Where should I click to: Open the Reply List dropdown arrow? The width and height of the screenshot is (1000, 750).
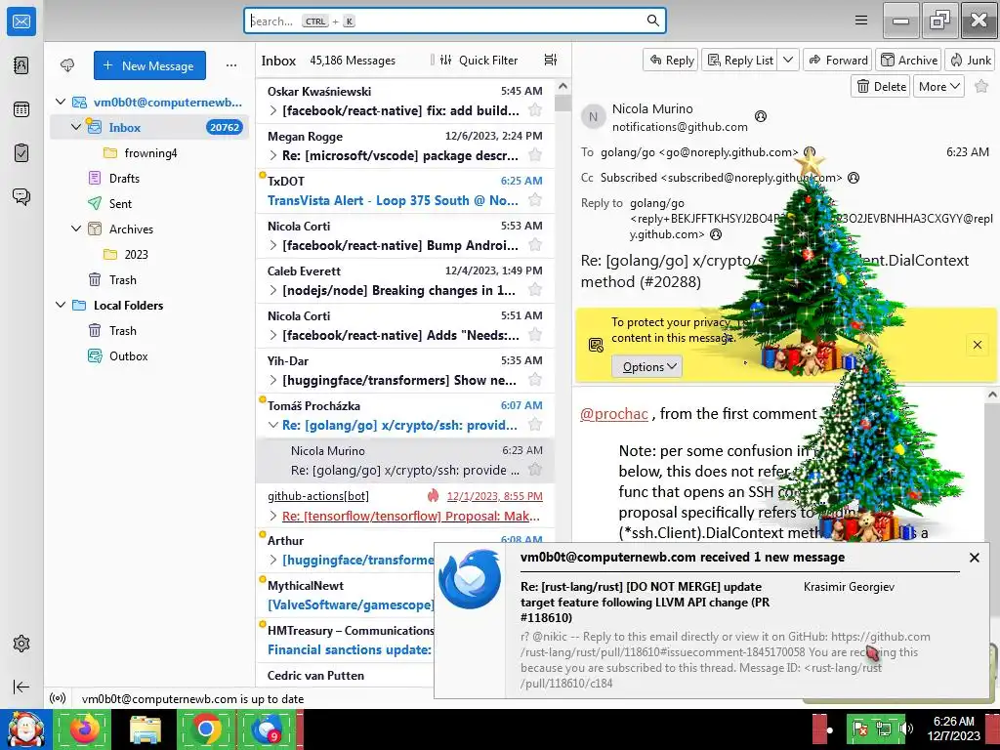point(788,60)
